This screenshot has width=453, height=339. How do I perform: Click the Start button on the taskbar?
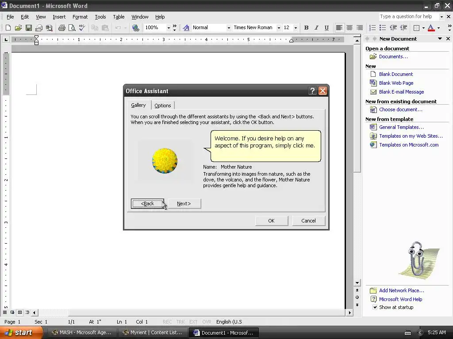(x=21, y=333)
